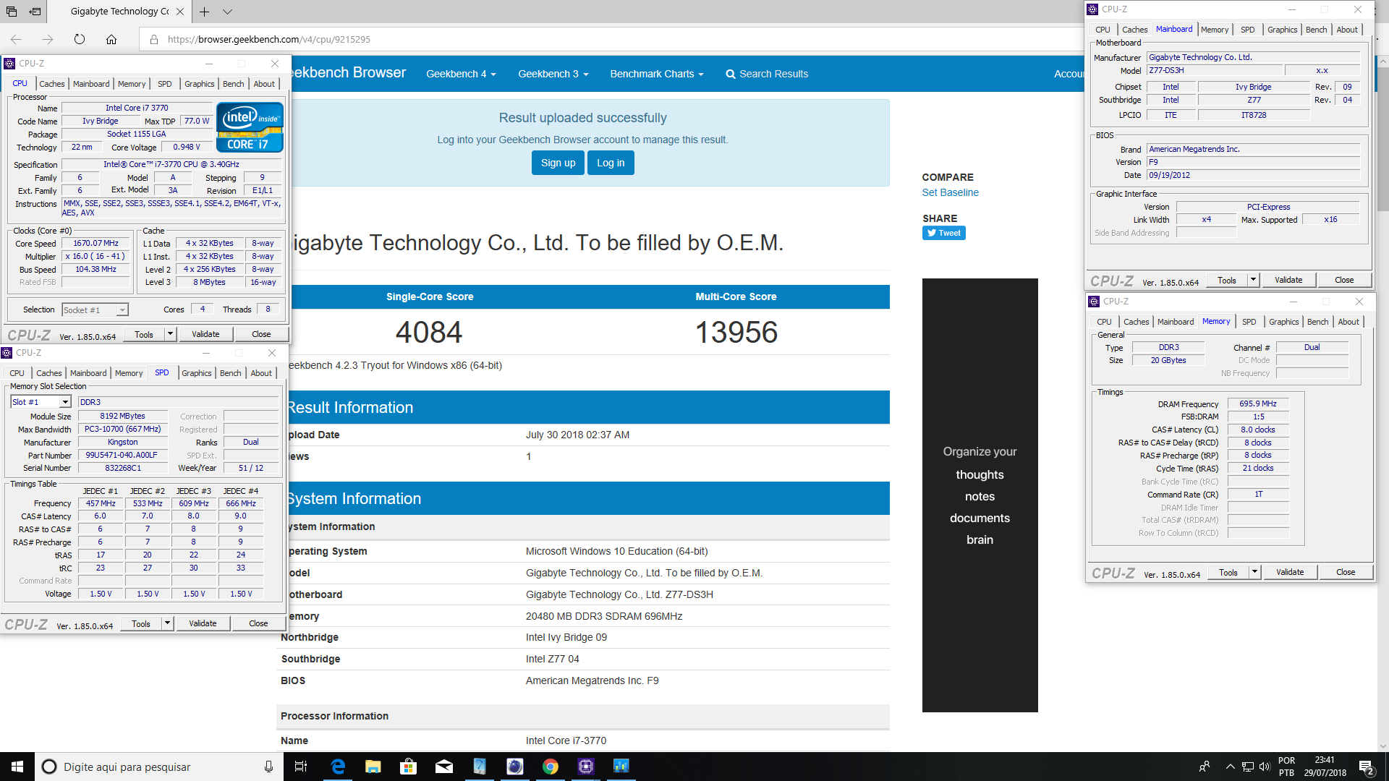
Task: Set these tabs aside icon
Action: point(35,12)
